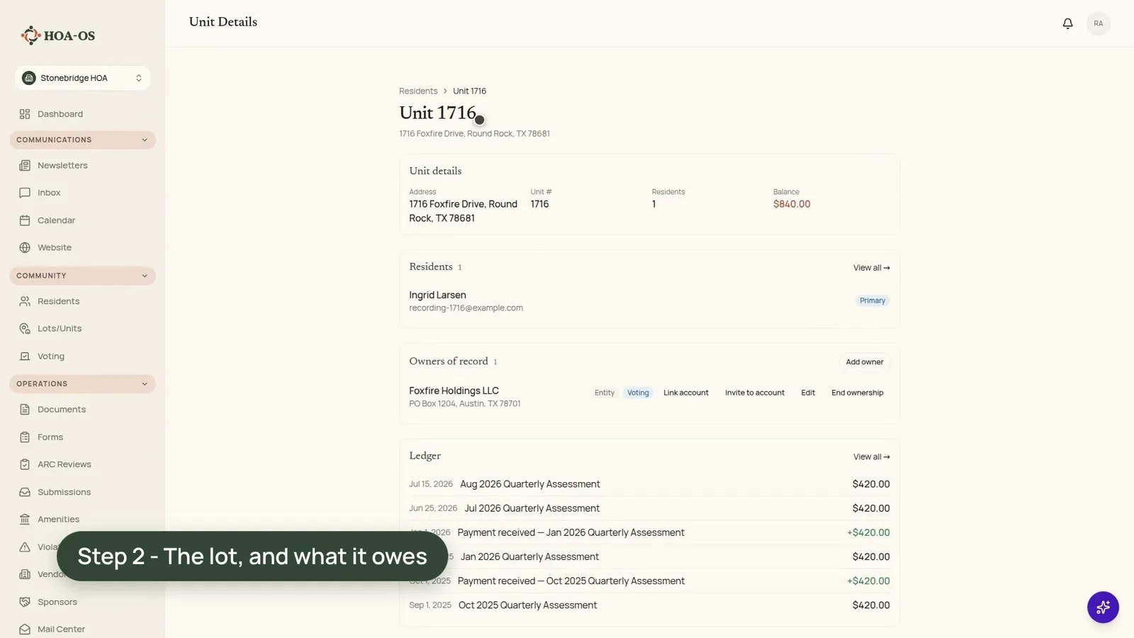1134x638 pixels.
Task: Edit the Foxfire Holdings LLC owner
Action: (x=808, y=393)
